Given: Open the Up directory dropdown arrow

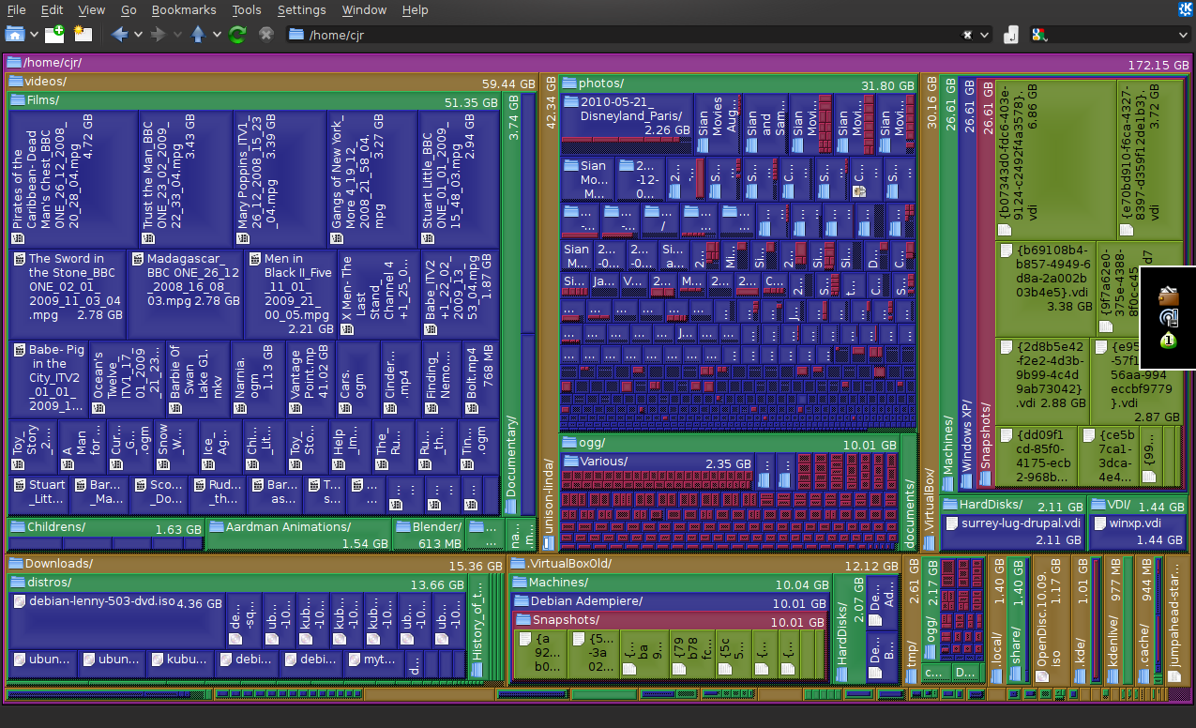Looking at the screenshot, I should point(217,35).
